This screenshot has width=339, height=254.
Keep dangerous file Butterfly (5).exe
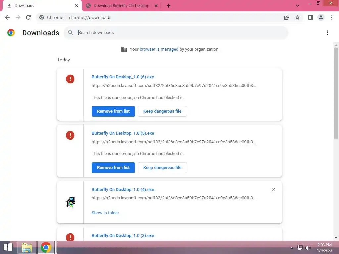162,168
